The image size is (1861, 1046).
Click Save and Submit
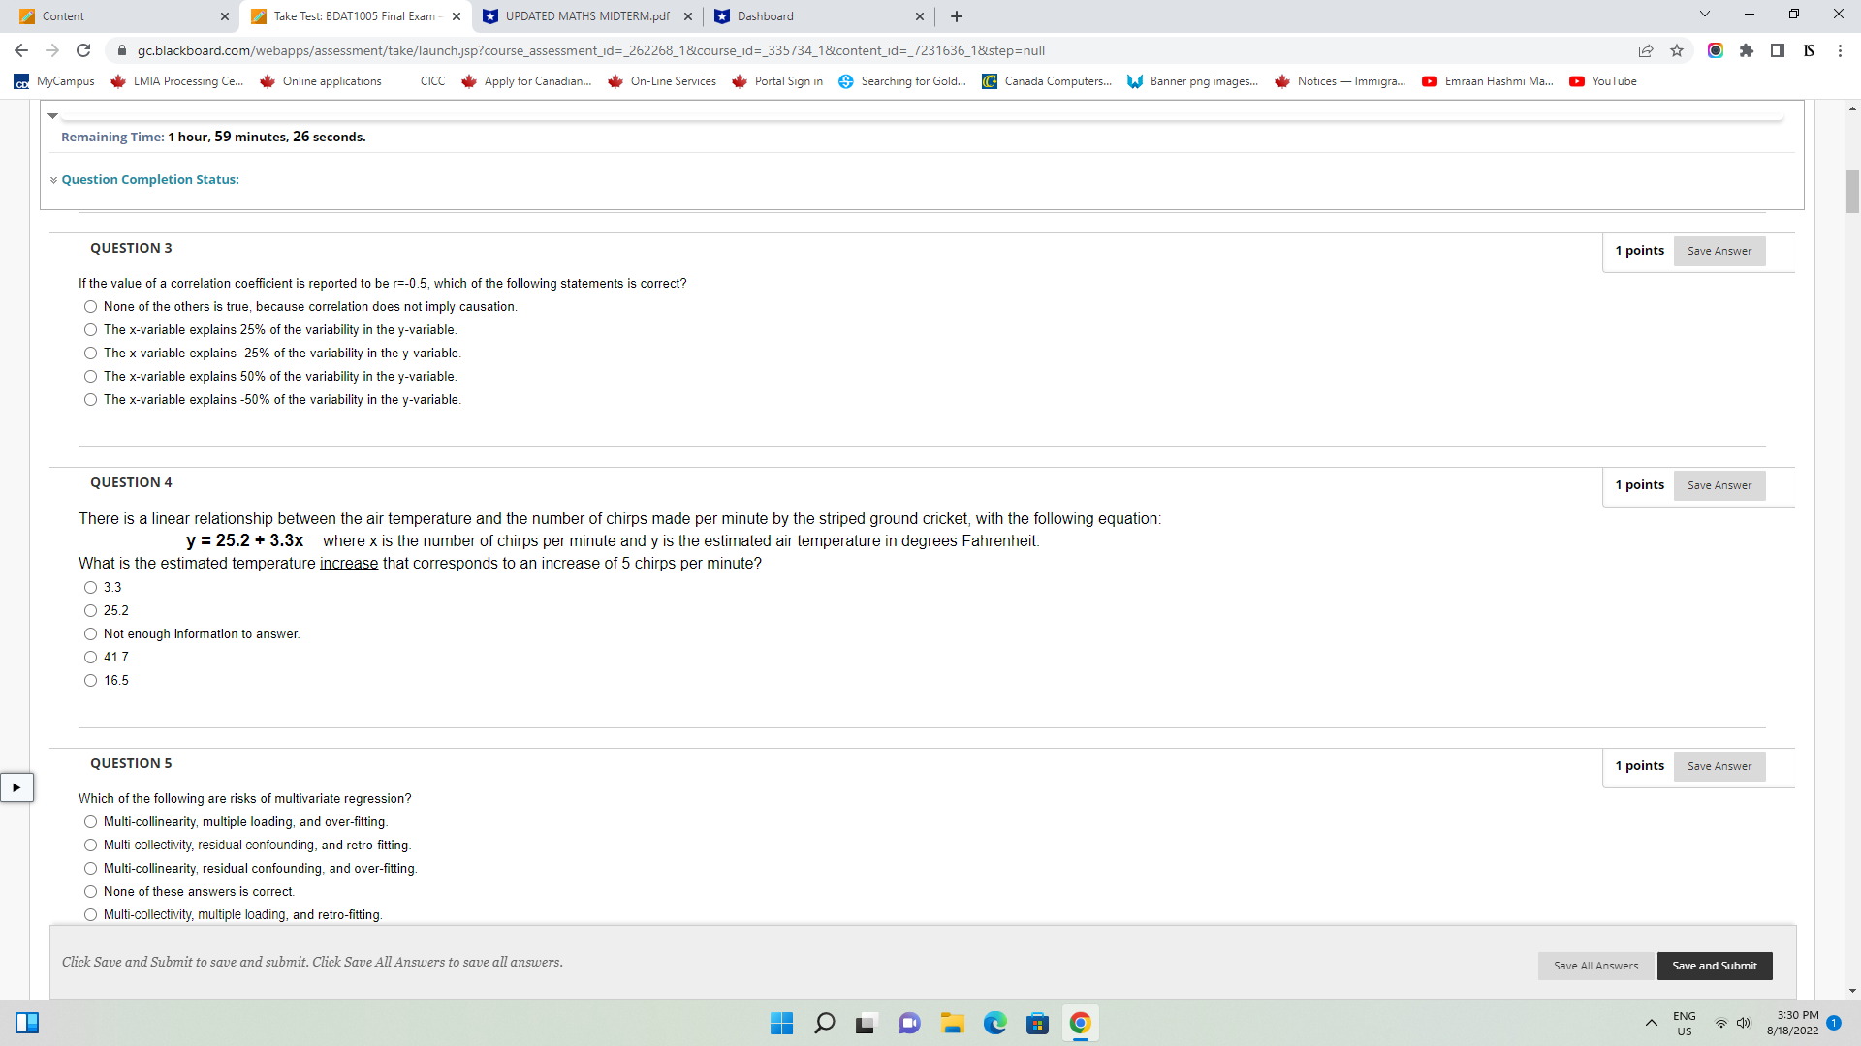tap(1714, 966)
